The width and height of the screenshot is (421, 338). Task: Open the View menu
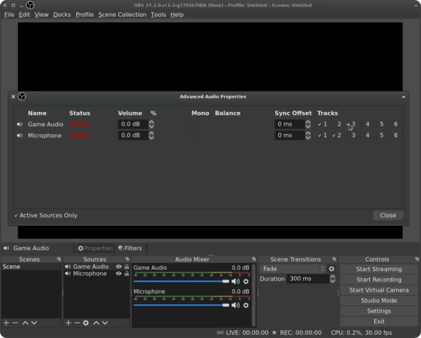click(x=41, y=15)
